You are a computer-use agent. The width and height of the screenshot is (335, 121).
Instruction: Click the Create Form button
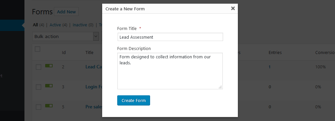134,100
